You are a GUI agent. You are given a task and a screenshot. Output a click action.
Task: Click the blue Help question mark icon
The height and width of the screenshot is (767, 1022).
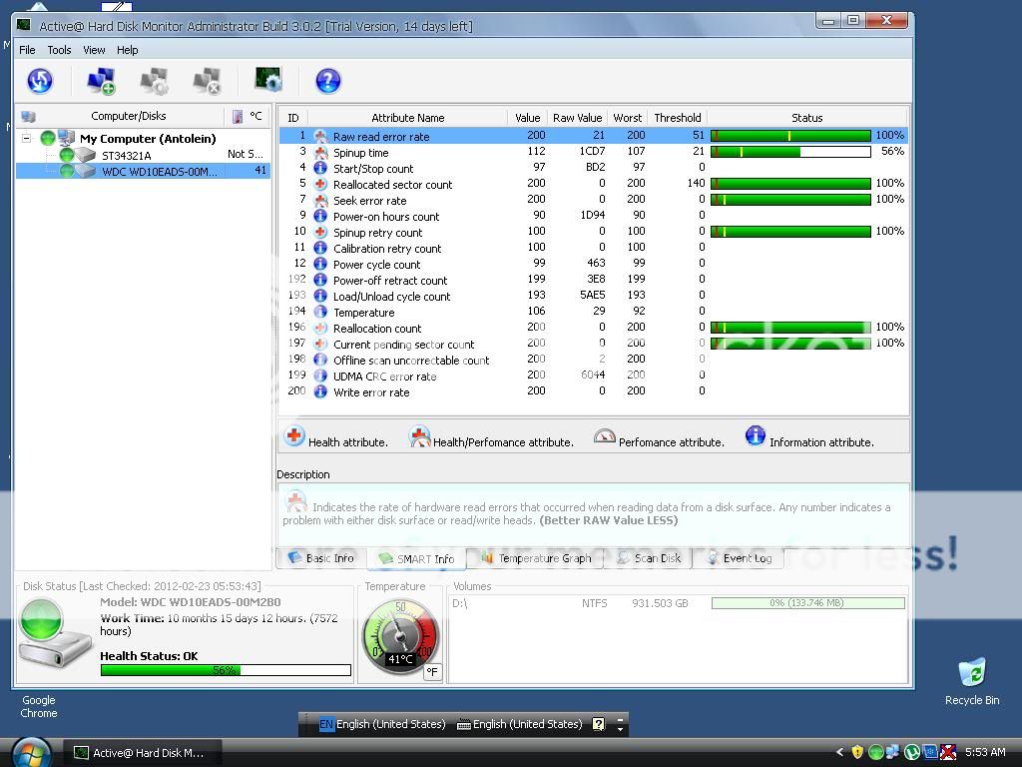(x=327, y=81)
